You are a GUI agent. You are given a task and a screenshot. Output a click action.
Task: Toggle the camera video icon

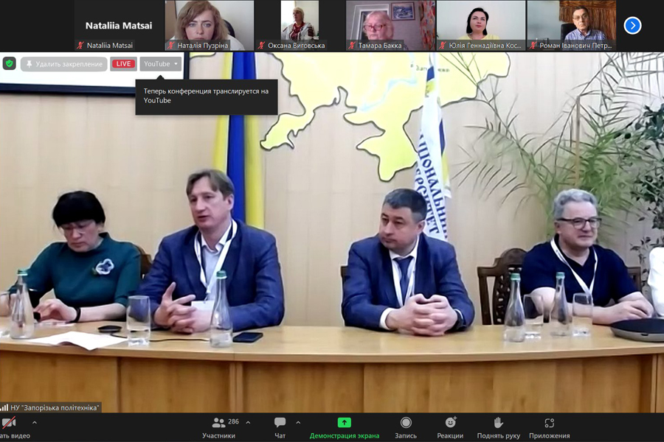(8, 423)
